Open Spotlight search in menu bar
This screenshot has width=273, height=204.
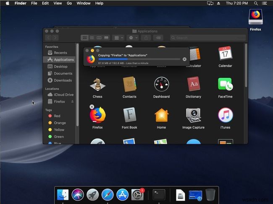[256, 3]
